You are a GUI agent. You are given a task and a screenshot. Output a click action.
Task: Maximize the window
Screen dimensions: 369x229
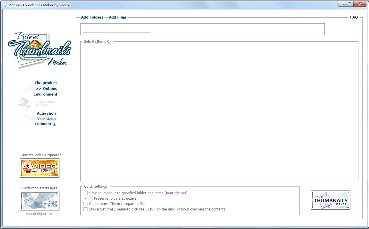[349, 4]
